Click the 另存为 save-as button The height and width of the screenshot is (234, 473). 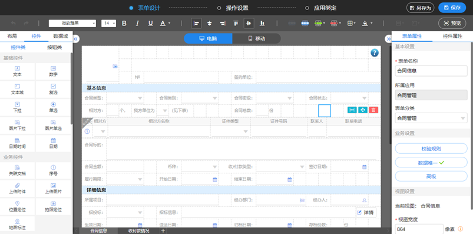tap(420, 8)
